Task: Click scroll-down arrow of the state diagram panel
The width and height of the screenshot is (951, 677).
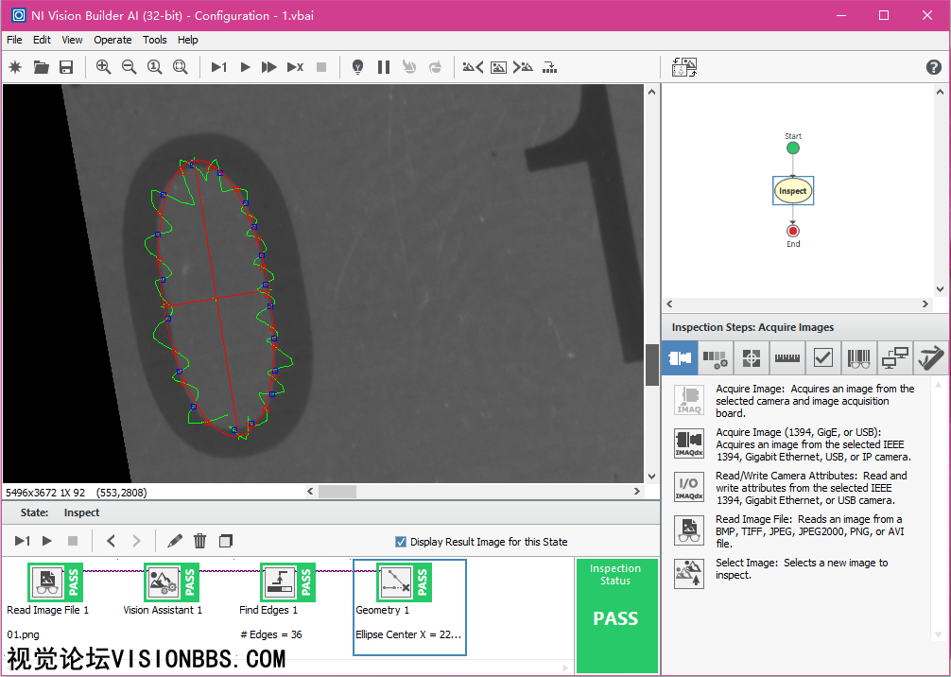Action: (940, 289)
